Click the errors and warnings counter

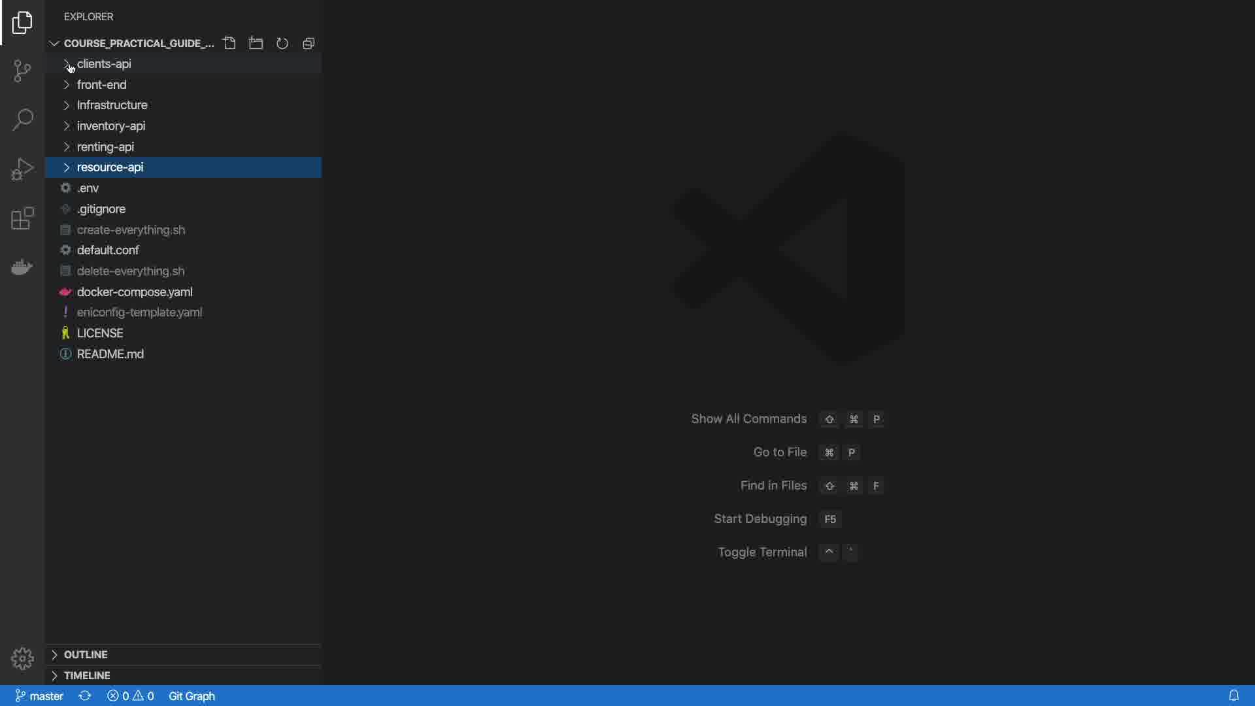pyautogui.click(x=131, y=696)
